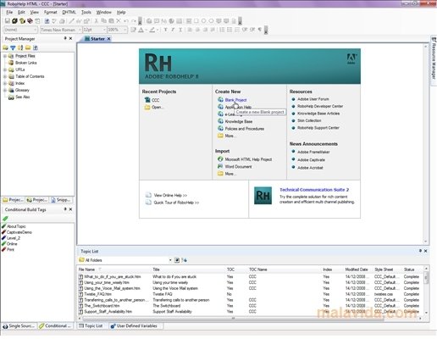Click the icon beside the All Folders dropdown
The width and height of the screenshot is (437, 339).
coord(177,260)
